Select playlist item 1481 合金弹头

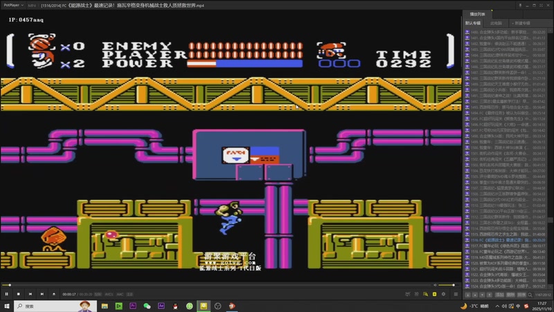click(x=506, y=38)
